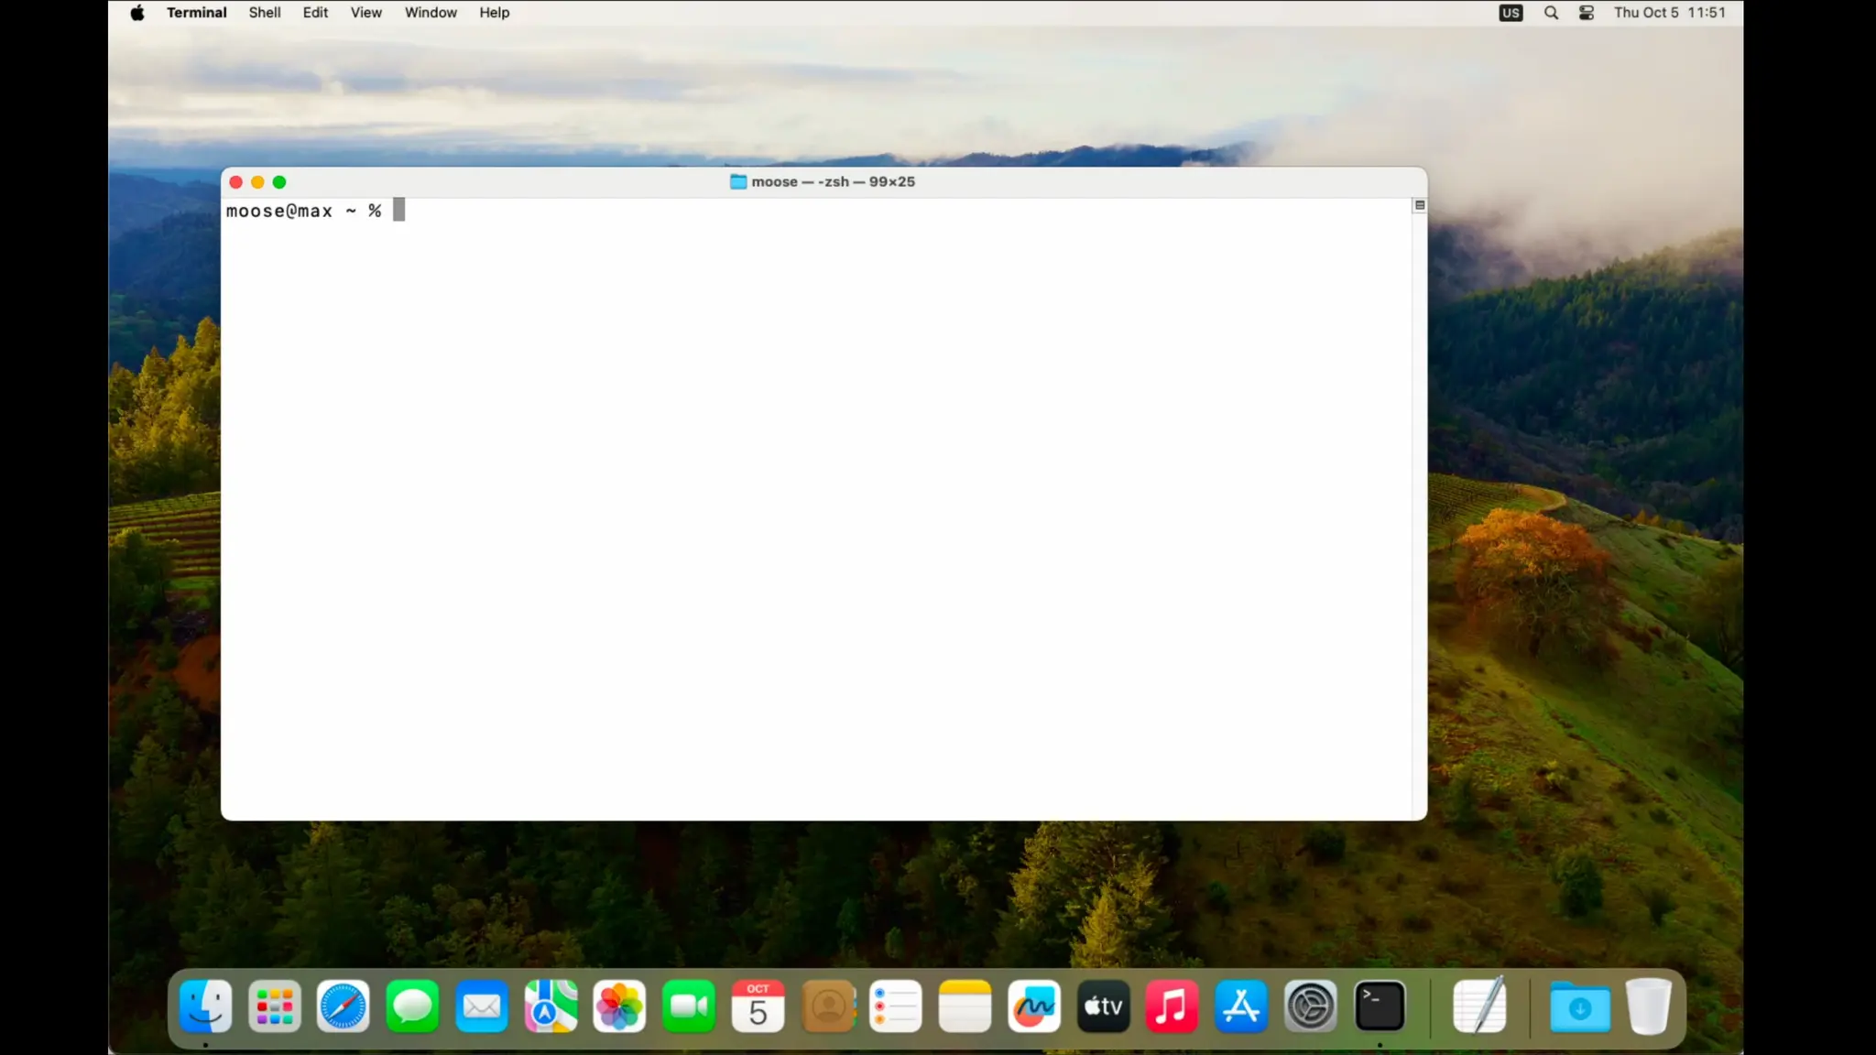The height and width of the screenshot is (1055, 1876).
Task: Open the Photos app icon
Action: click(619, 1006)
